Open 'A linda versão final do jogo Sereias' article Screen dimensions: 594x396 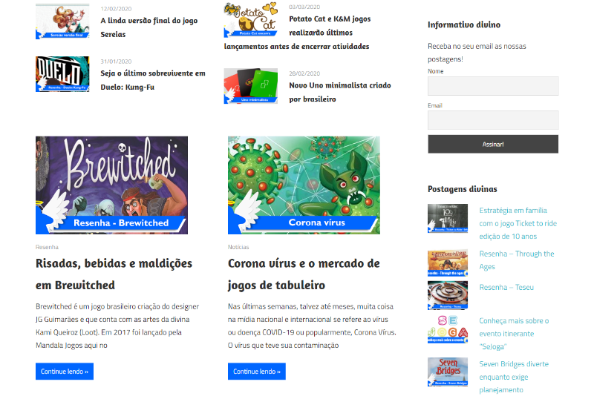pyautogui.click(x=149, y=27)
